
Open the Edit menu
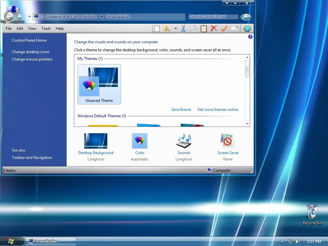point(20,29)
